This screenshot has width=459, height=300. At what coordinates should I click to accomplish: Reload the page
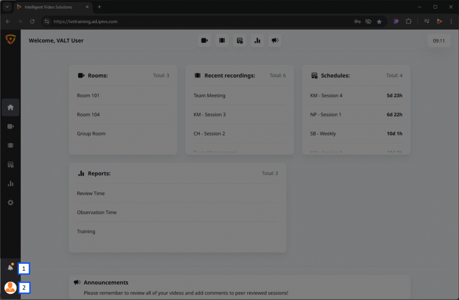click(x=32, y=21)
